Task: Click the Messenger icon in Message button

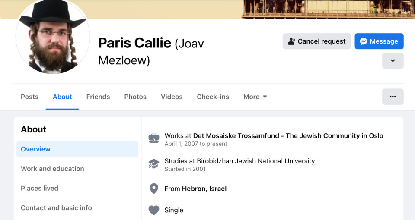Action: [x=364, y=41]
